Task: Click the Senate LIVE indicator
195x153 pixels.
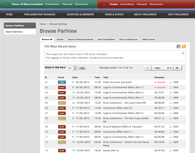Action: (x=104, y=4)
